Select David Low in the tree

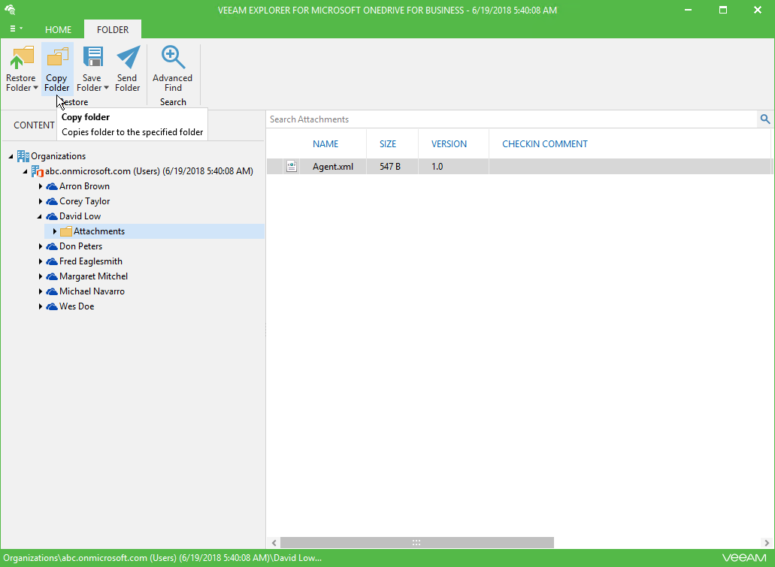[80, 216]
